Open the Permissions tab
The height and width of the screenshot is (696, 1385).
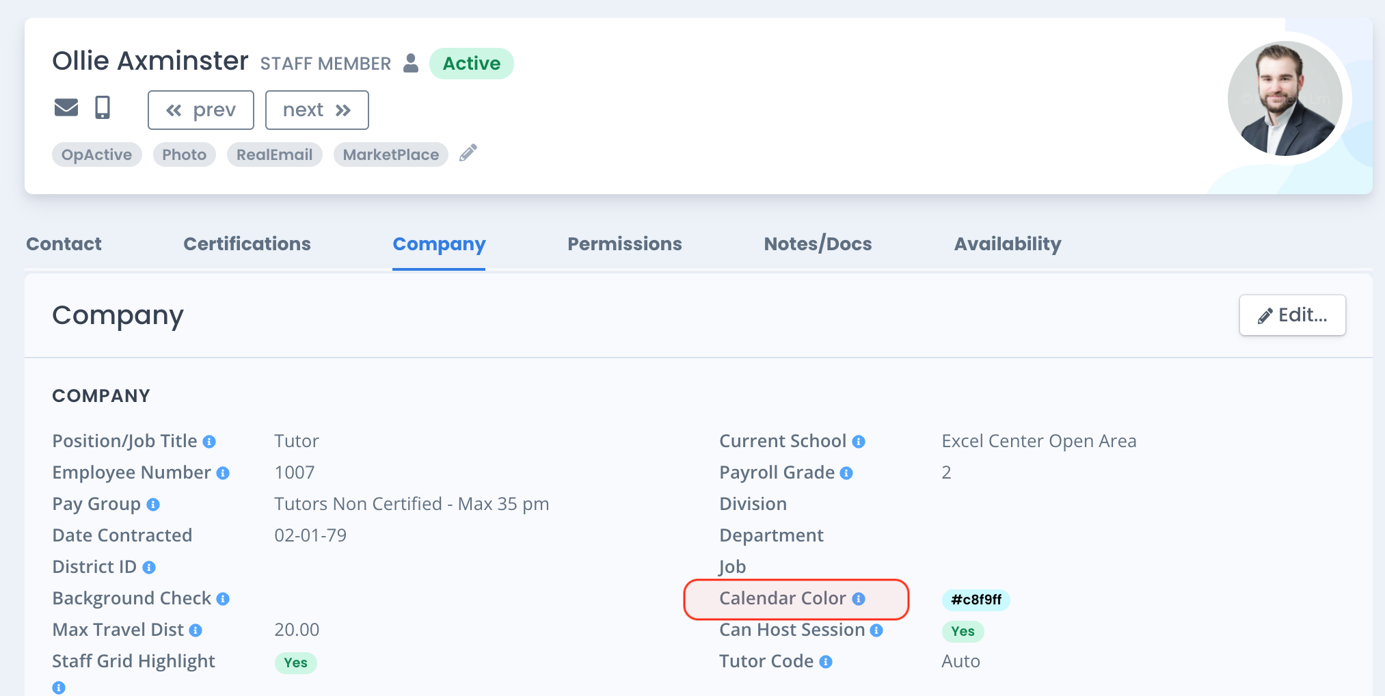click(625, 244)
